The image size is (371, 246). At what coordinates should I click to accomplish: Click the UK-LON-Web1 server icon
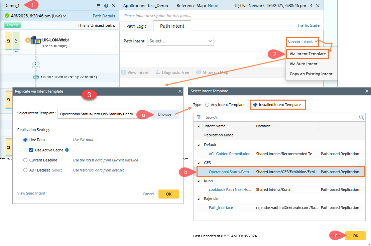pos(36,41)
